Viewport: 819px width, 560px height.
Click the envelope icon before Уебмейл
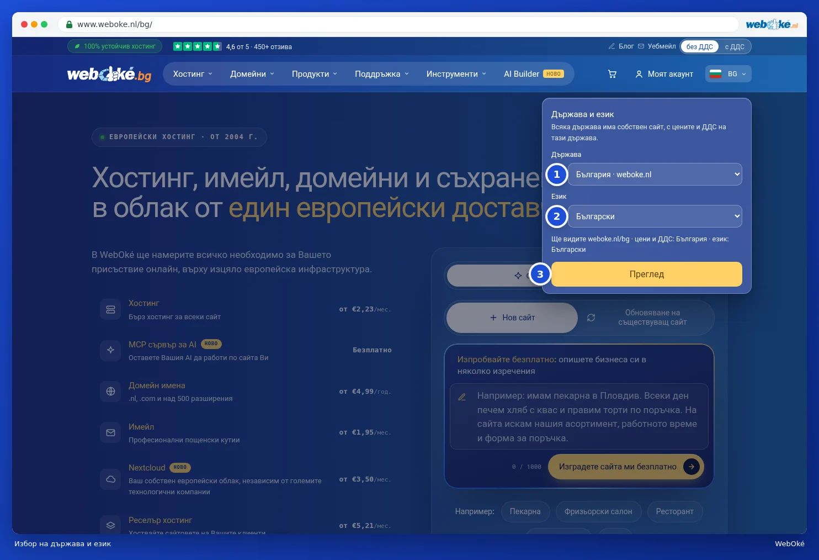point(641,46)
